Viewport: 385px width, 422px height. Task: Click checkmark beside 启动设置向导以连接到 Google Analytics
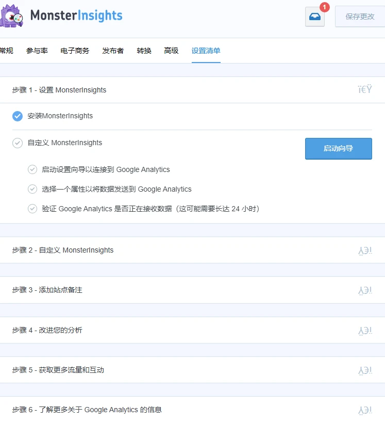(32, 169)
